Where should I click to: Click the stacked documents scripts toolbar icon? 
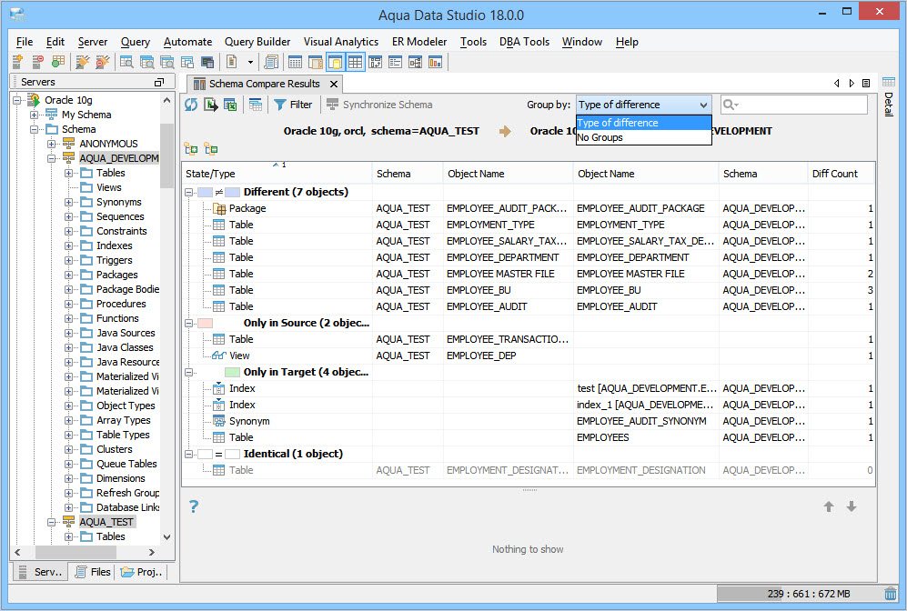(271, 61)
